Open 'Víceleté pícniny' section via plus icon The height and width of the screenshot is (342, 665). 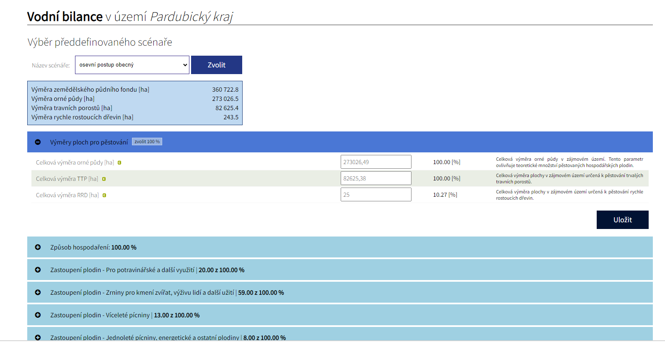(38, 315)
